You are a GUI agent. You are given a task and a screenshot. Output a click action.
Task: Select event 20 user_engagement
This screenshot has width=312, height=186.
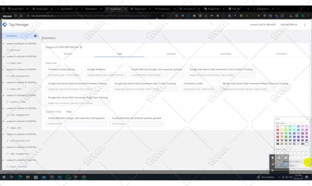tap(18, 115)
